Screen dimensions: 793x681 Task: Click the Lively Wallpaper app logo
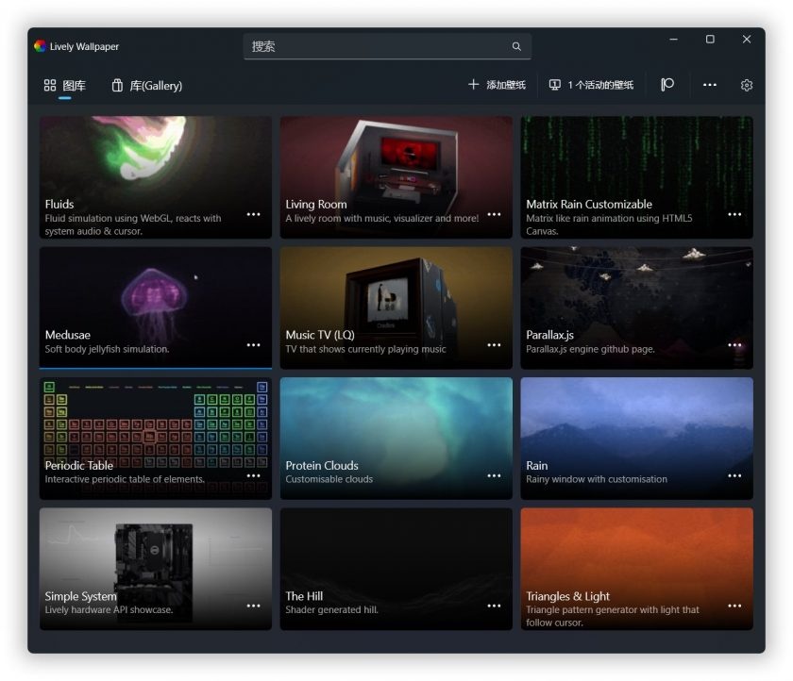tap(40, 46)
